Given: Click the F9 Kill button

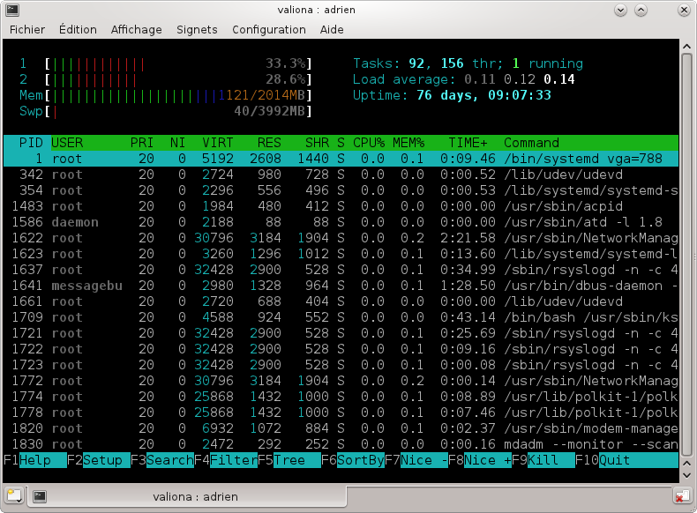Looking at the screenshot, I should click(543, 460).
